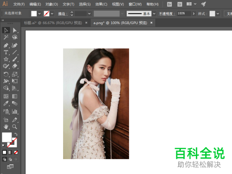
Task: Toggle Color fill mode button
Action: point(4,153)
